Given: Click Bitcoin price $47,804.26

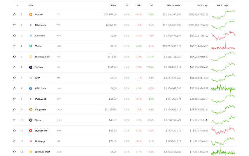Looking at the screenshot, I should (x=110, y=14).
